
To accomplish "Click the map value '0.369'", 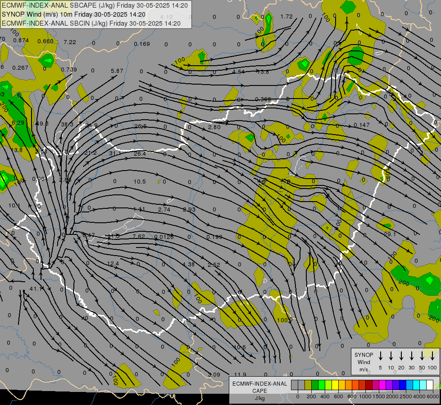I will coord(263,99).
